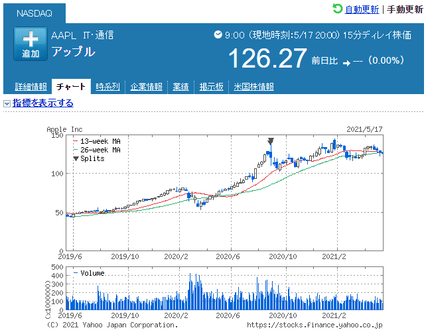
Task: Click the stocks.finance.yahoo.co.jp URL text
Action: tap(315, 325)
